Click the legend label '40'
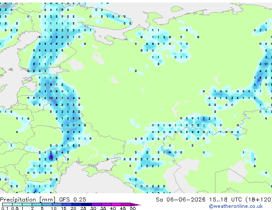The height and width of the screenshot is (210, 272). (x=113, y=208)
